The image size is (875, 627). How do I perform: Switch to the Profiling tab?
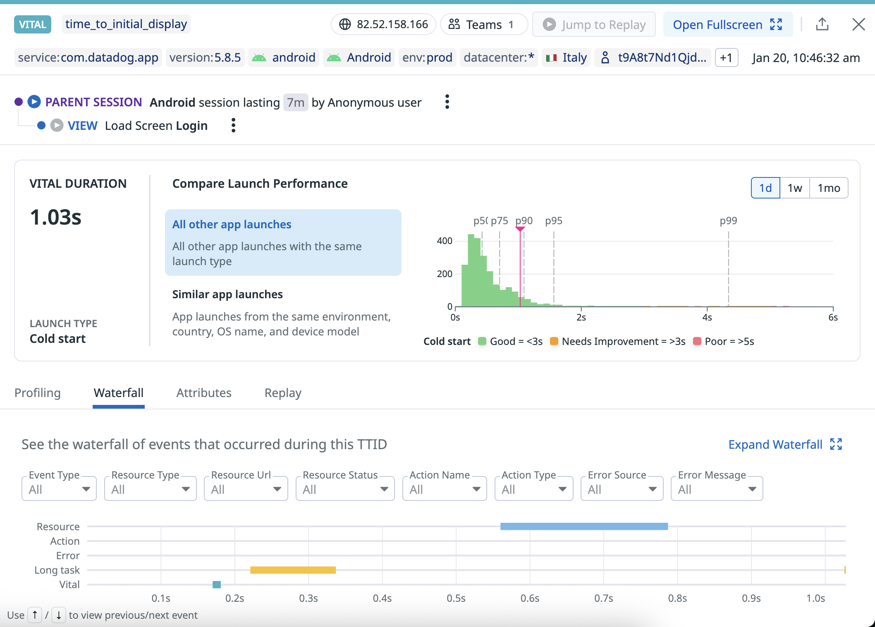[38, 393]
